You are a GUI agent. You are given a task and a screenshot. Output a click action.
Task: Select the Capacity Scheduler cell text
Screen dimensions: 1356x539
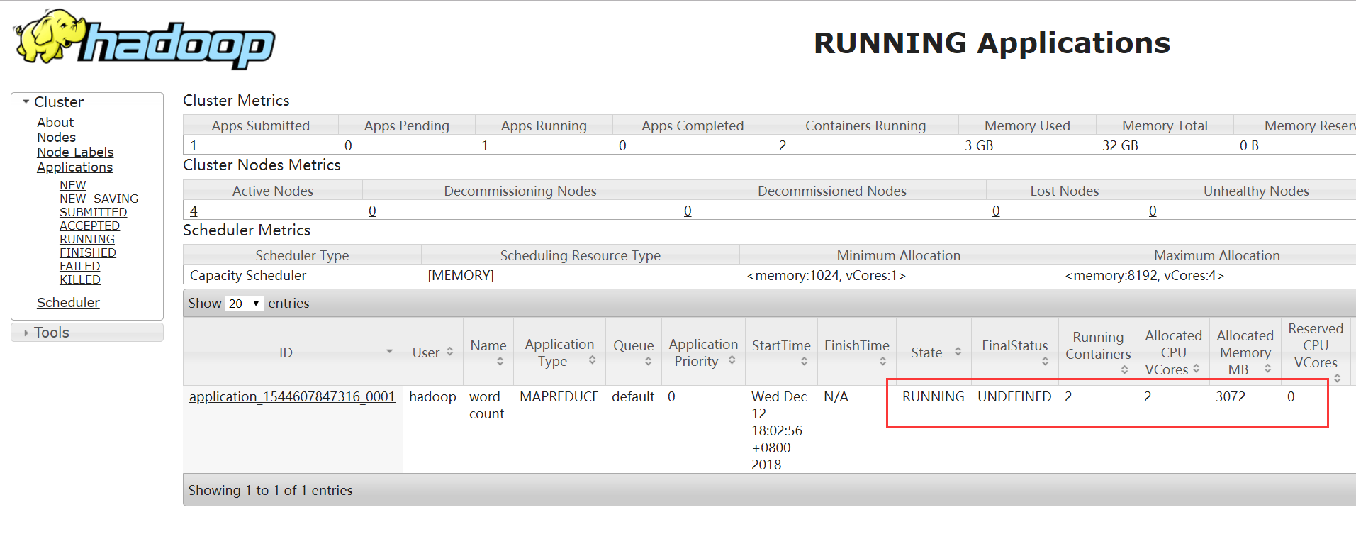click(x=248, y=275)
